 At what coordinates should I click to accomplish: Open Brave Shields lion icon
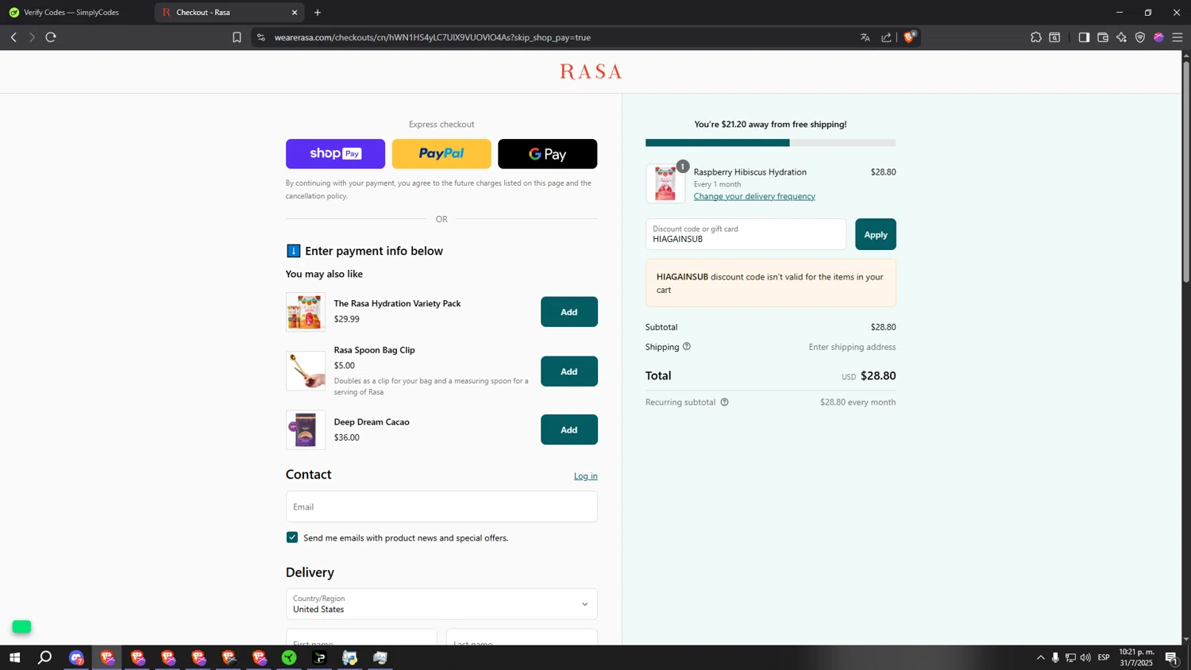point(910,37)
